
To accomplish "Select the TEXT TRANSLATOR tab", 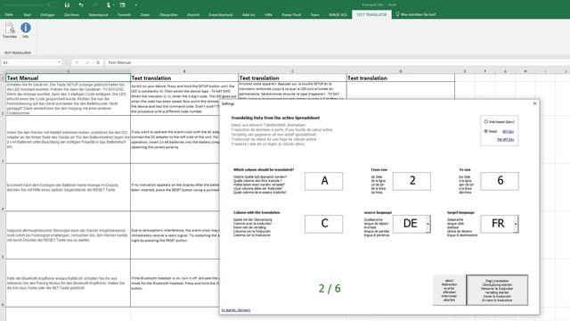I will pos(371,14).
